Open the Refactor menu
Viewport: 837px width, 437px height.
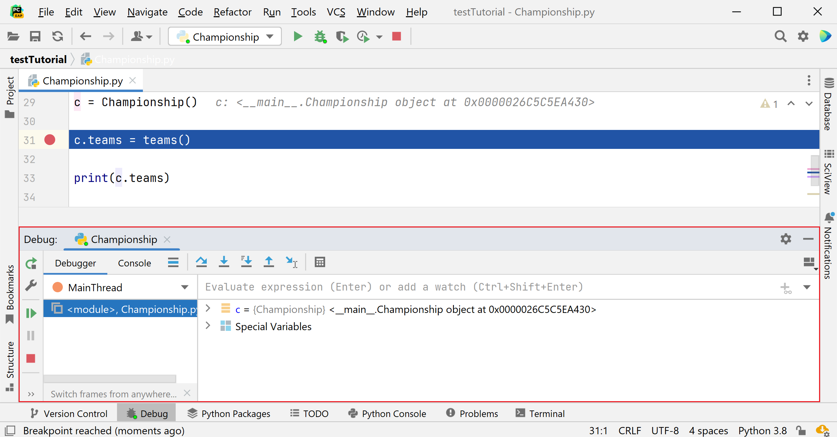(232, 12)
